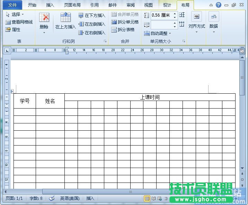Click row height field showing 0.56 厘米
This screenshot has width=248, height=205.
click(x=161, y=15)
